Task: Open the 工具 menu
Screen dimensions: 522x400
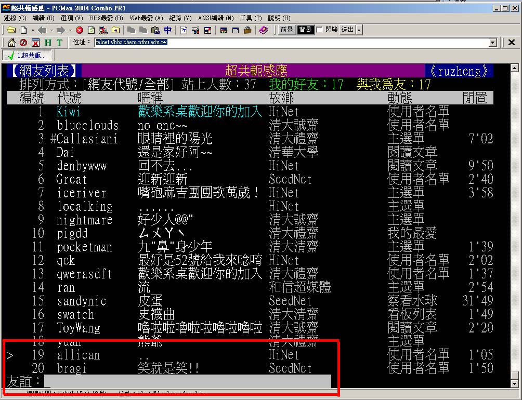Action: point(251,18)
